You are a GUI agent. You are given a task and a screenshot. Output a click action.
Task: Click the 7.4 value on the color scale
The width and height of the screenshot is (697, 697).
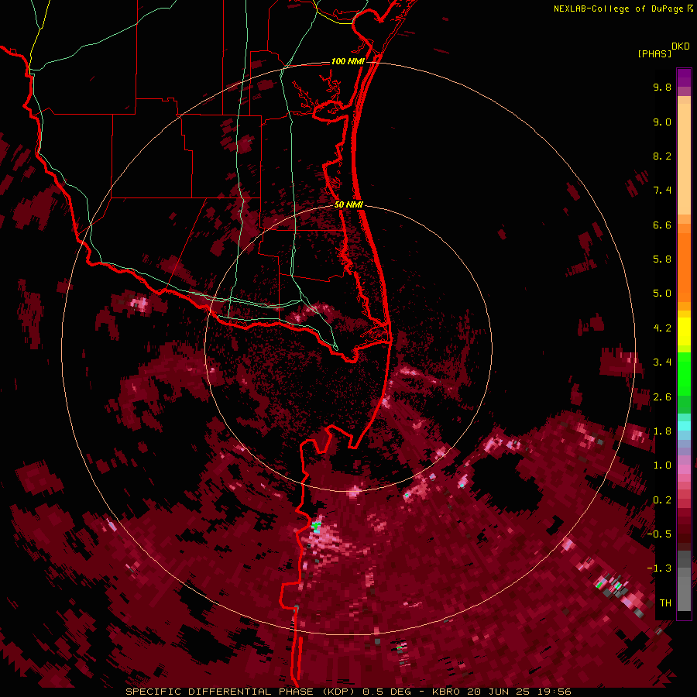click(662, 191)
